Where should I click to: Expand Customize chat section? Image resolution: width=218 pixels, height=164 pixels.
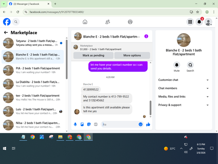[x=184, y=80]
